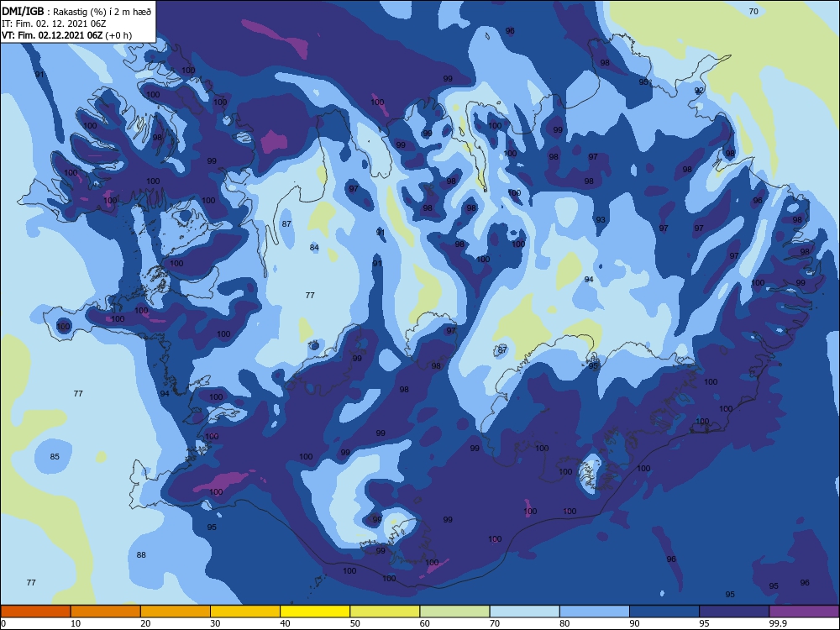The image size is (840, 630).
Task: Click the pale green 60–70 legend swatch
Action: 454,612
